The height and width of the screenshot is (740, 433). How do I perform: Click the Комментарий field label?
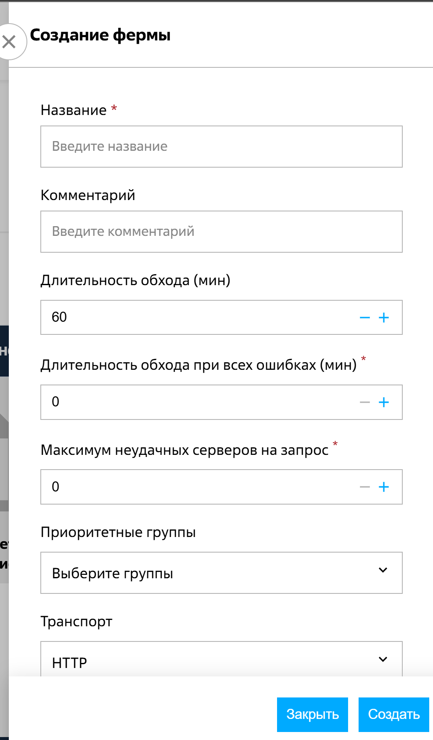coord(88,195)
